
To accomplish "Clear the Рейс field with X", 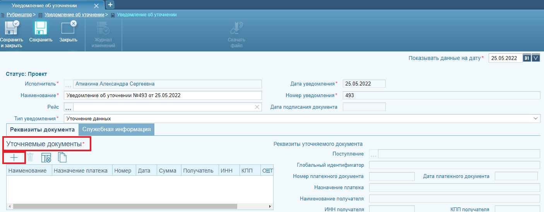I will click(x=257, y=107).
